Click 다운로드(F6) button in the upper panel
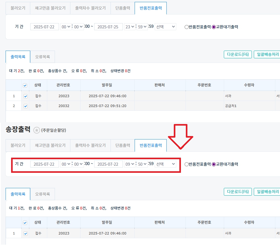 pos(237,54)
